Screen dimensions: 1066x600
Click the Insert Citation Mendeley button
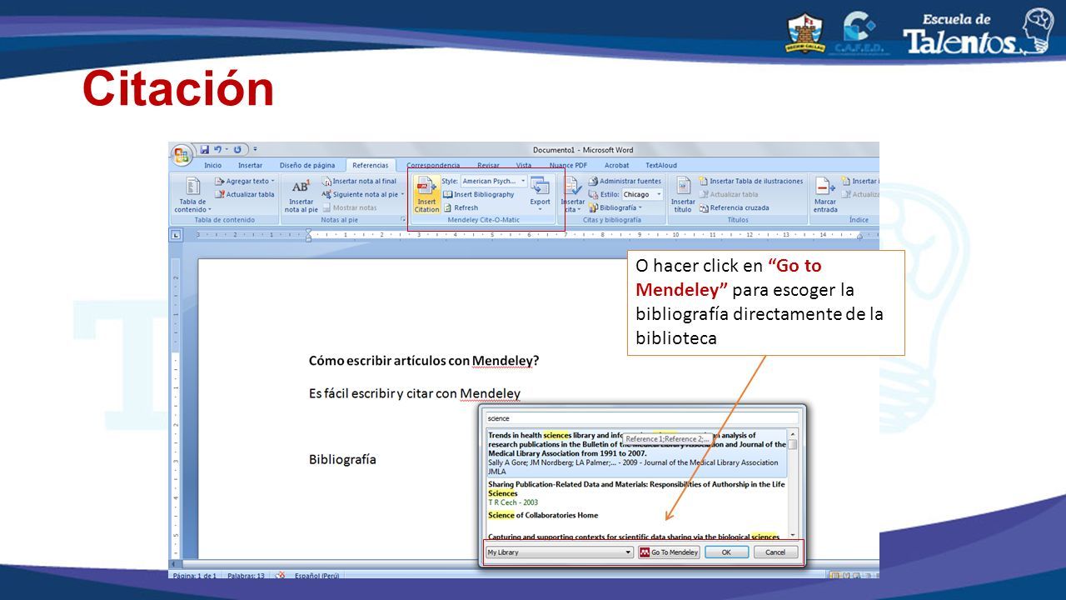(x=426, y=195)
